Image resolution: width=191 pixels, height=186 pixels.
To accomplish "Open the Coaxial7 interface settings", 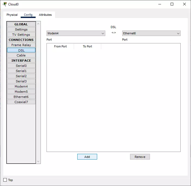I will [x=21, y=102].
